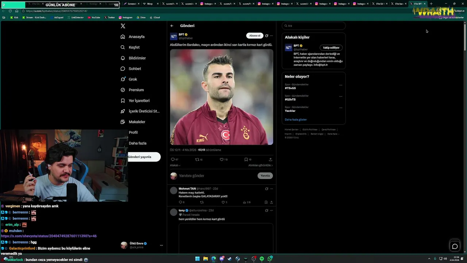Open Steam from the taskbar
The height and width of the screenshot is (263, 467).
[230, 259]
